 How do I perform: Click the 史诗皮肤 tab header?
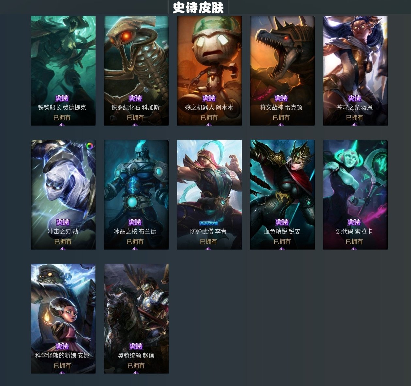(x=198, y=8)
